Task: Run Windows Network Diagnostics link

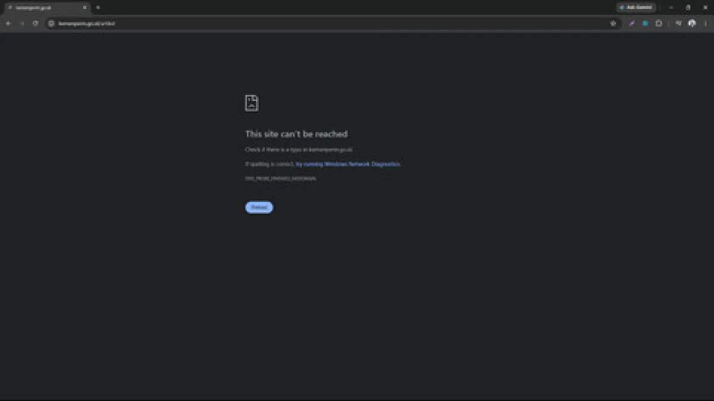Action: pos(348,164)
